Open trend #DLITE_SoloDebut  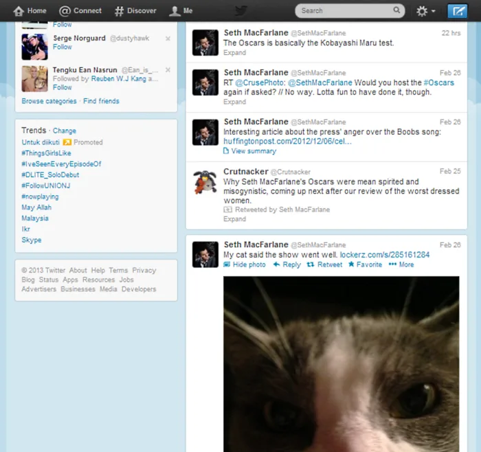(50, 174)
